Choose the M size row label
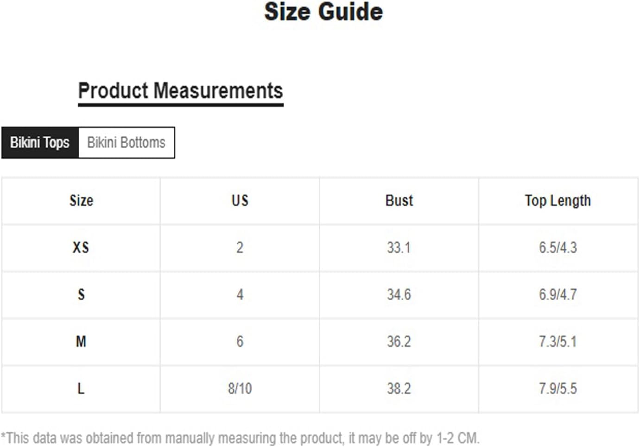Screen dimensions: 640x447 point(81,342)
